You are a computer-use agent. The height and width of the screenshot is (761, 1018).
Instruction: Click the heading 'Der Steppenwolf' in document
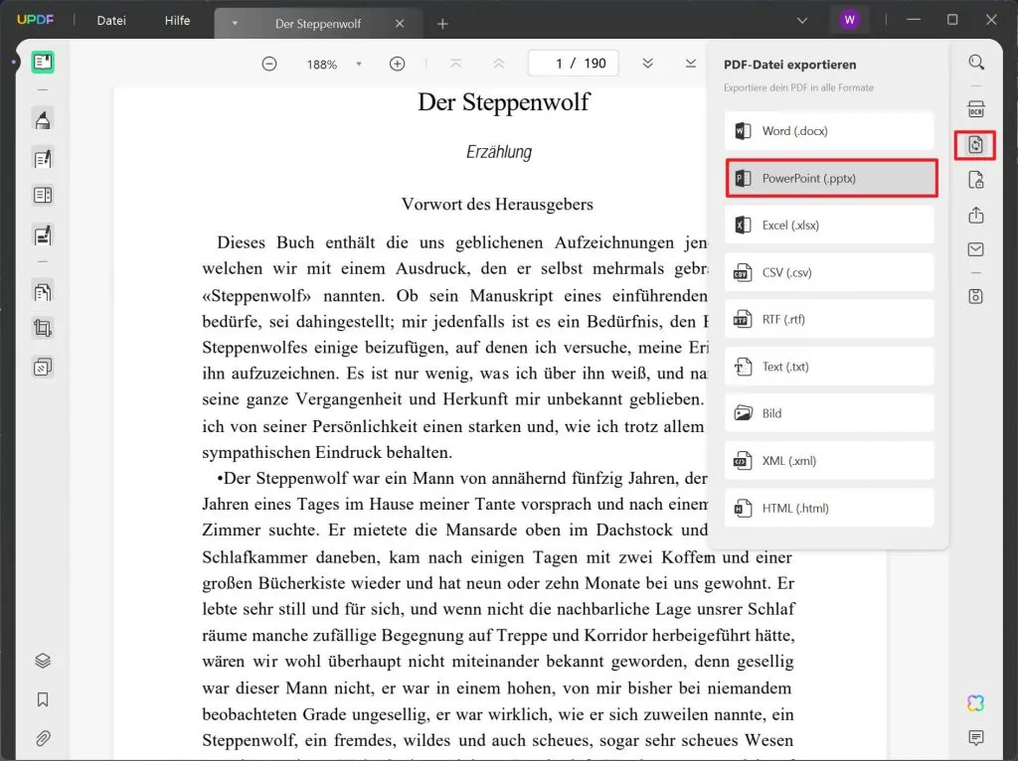coord(504,102)
